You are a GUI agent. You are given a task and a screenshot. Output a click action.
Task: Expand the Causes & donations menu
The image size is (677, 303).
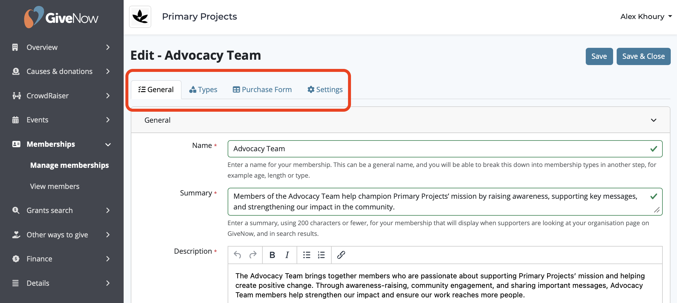[62, 71]
